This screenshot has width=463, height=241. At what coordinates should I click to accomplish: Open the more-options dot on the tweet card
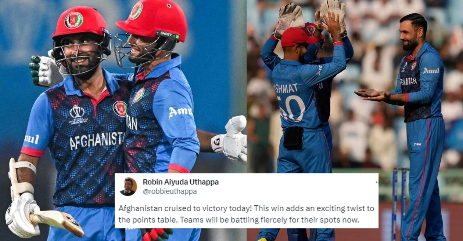click(x=376, y=182)
